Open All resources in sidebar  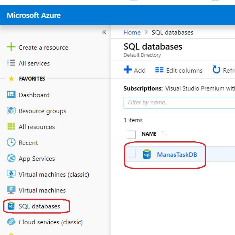[37, 127]
